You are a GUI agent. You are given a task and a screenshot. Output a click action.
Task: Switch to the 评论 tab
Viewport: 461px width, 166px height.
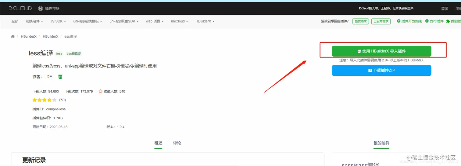coord(177,143)
